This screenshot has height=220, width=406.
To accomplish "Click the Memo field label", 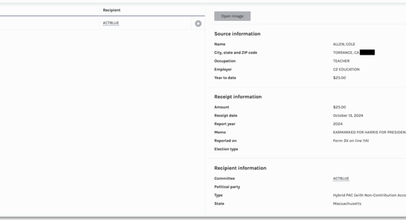I will 220,132.
